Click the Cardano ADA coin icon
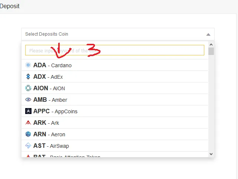This screenshot has width=238, height=179. (x=28, y=65)
